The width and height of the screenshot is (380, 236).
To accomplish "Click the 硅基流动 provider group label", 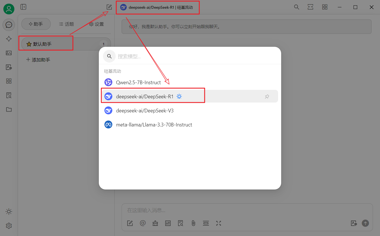I will click(113, 71).
